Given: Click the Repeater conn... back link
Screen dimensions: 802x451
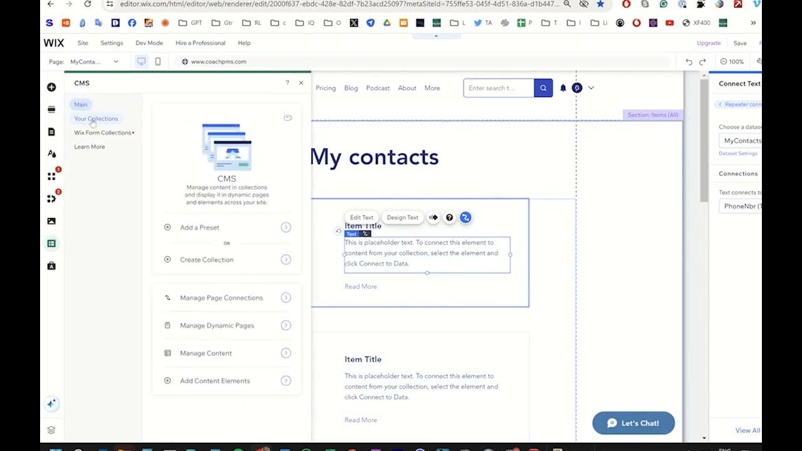Looking at the screenshot, I should point(740,105).
